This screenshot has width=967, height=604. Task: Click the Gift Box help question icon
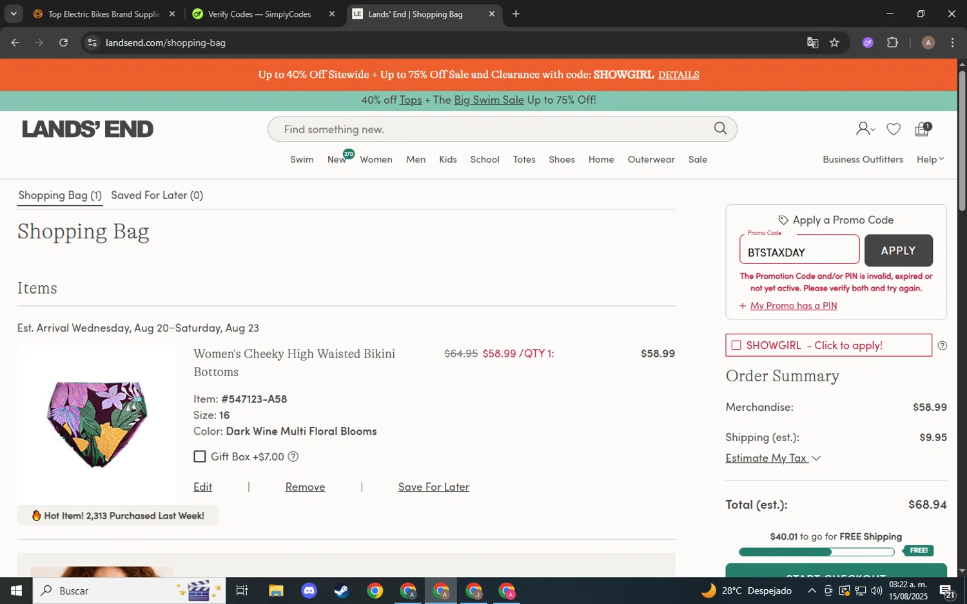293,457
